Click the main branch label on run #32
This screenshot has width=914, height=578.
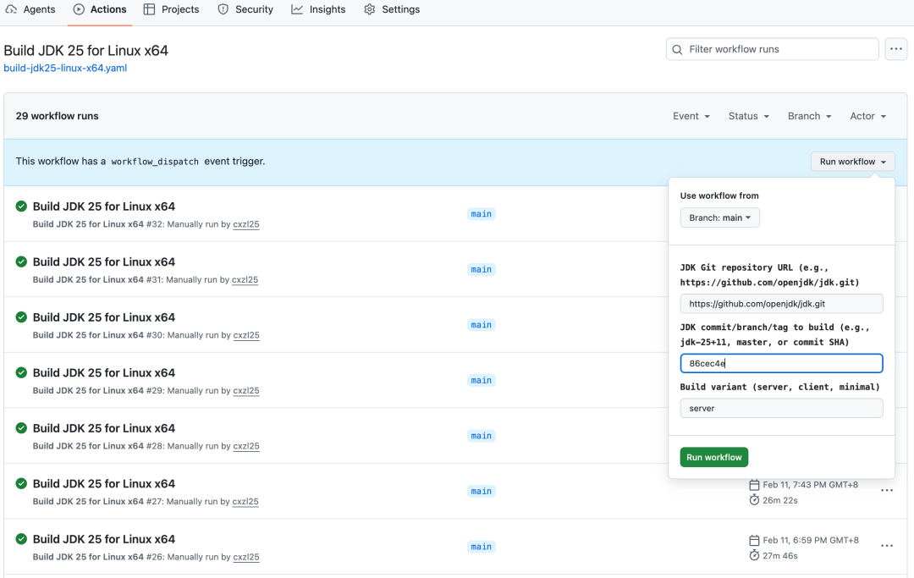pyautogui.click(x=481, y=214)
